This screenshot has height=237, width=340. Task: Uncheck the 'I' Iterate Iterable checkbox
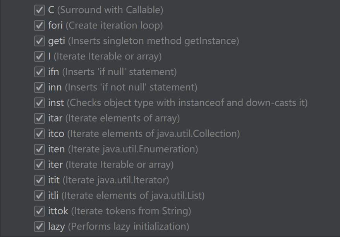click(x=39, y=56)
